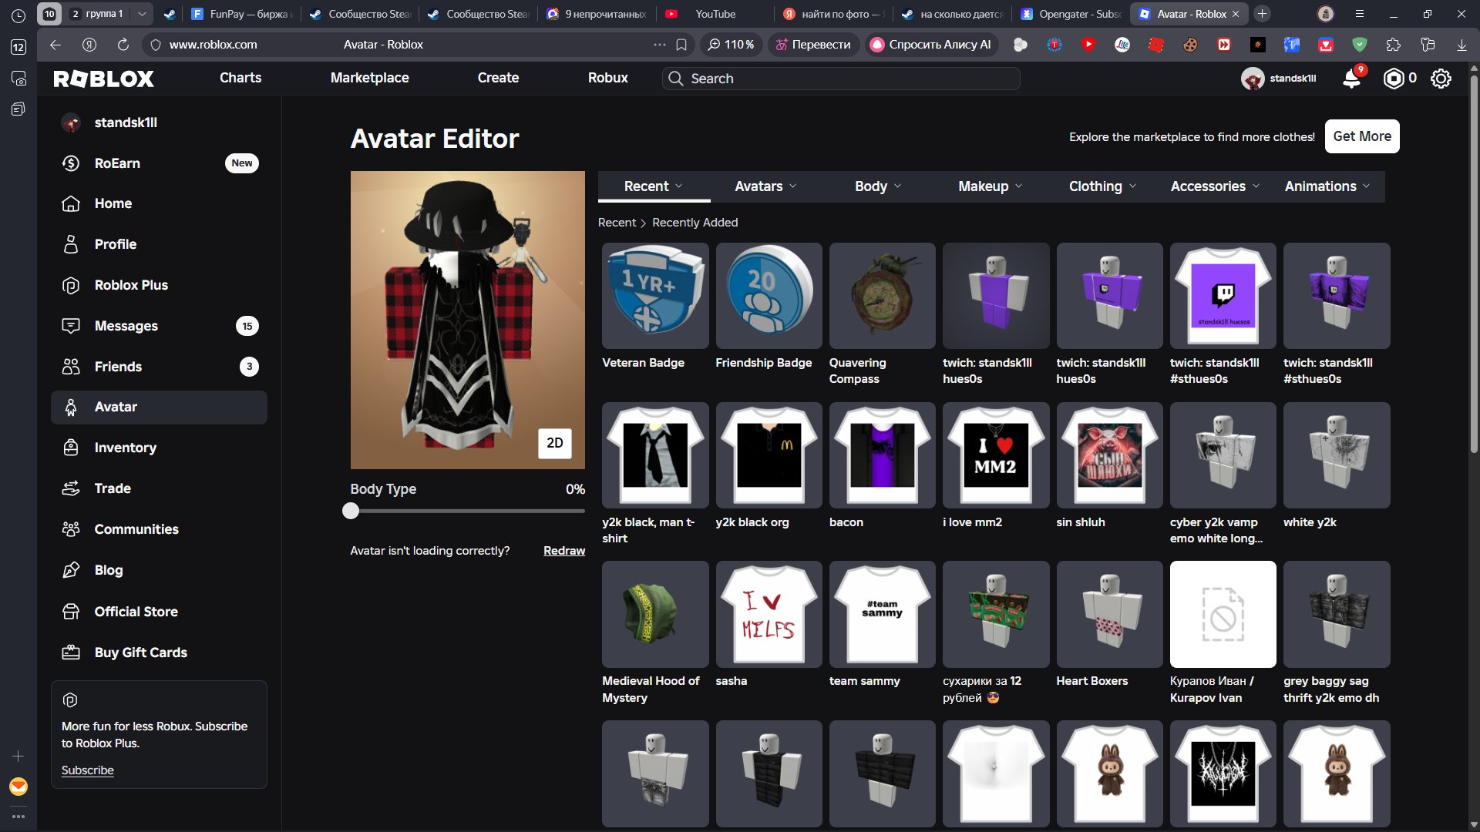Open Friends in the sidebar

(x=159, y=367)
